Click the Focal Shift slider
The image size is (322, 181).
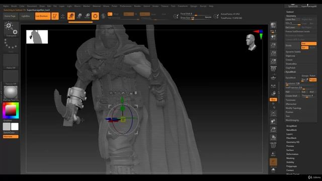pyautogui.click(x=196, y=14)
